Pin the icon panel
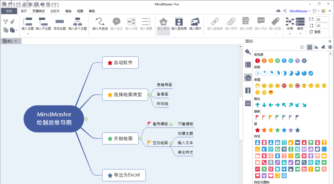This screenshot has width=334, height=184. tap(330, 41)
